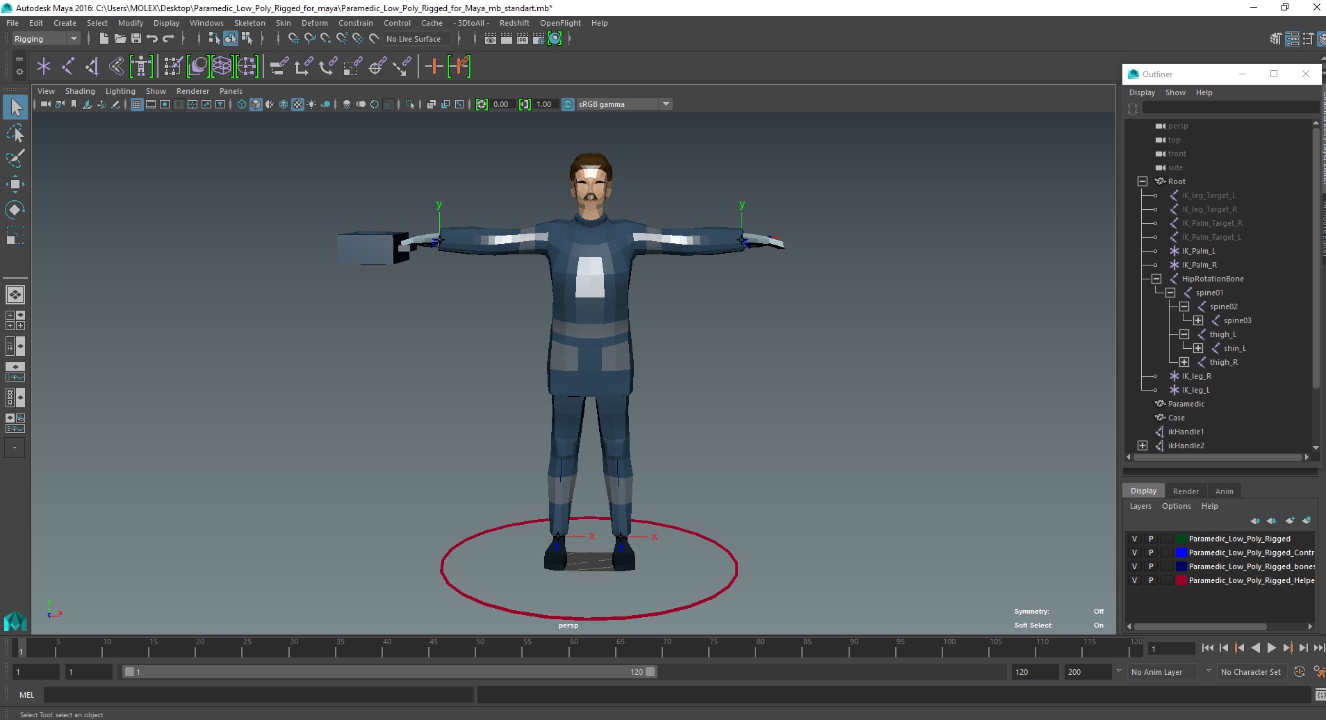Switch to the Render layer tab
1326x720 pixels.
click(1186, 491)
